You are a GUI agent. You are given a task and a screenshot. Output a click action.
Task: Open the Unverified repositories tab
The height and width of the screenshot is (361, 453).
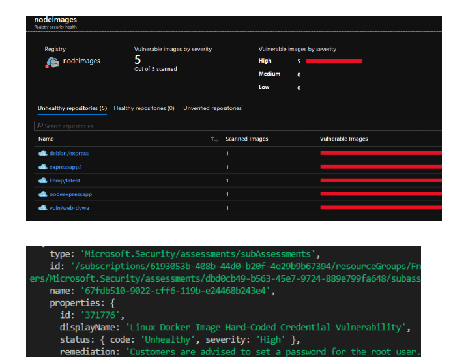click(x=212, y=108)
